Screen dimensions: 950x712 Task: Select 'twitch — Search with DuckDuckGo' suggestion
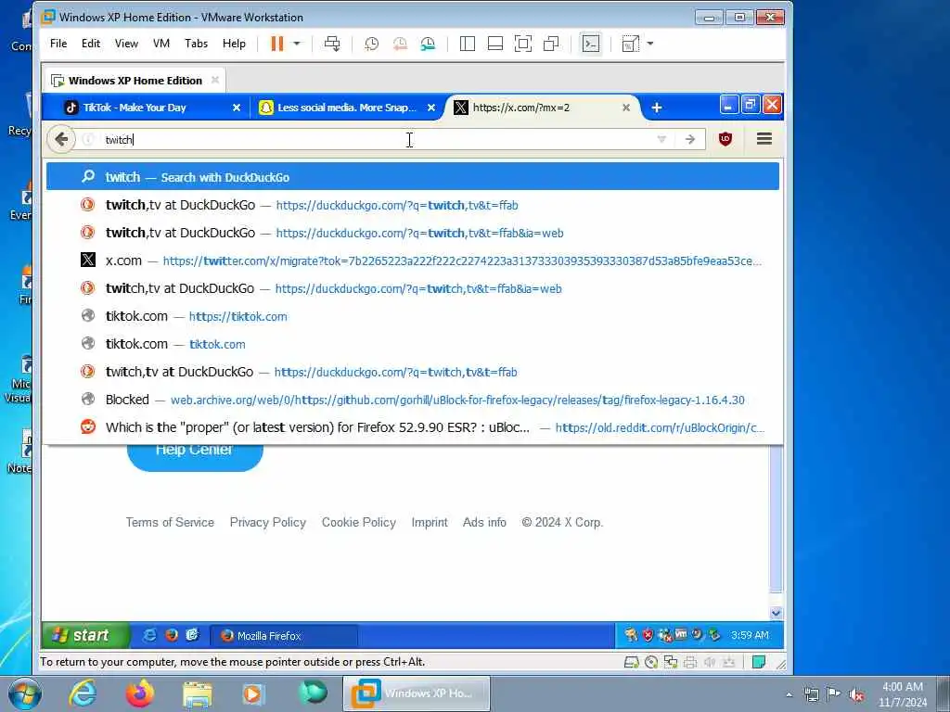click(x=413, y=177)
